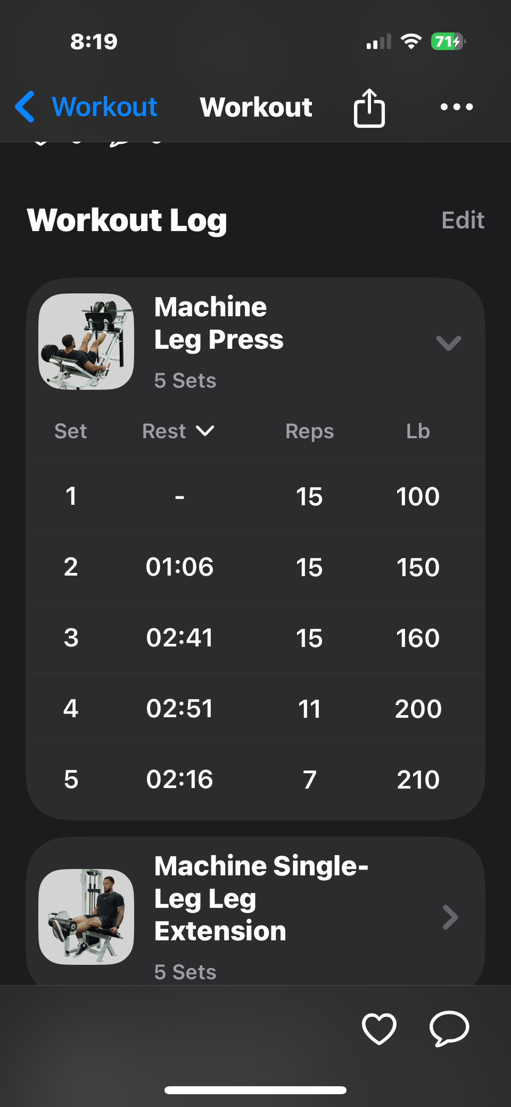Image resolution: width=511 pixels, height=1107 pixels.
Task: Collapse the Machine Leg Press card
Action: click(x=448, y=343)
